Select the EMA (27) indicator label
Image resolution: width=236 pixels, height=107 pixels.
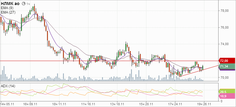8,12
